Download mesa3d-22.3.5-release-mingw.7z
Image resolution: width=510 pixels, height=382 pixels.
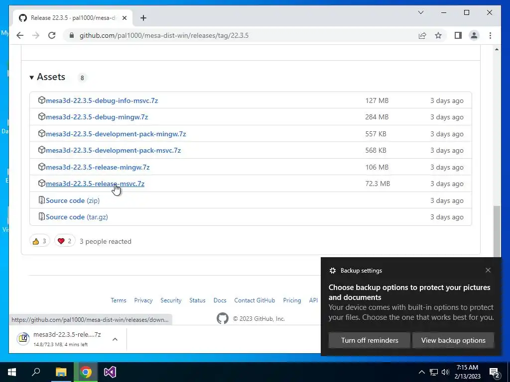click(98, 167)
